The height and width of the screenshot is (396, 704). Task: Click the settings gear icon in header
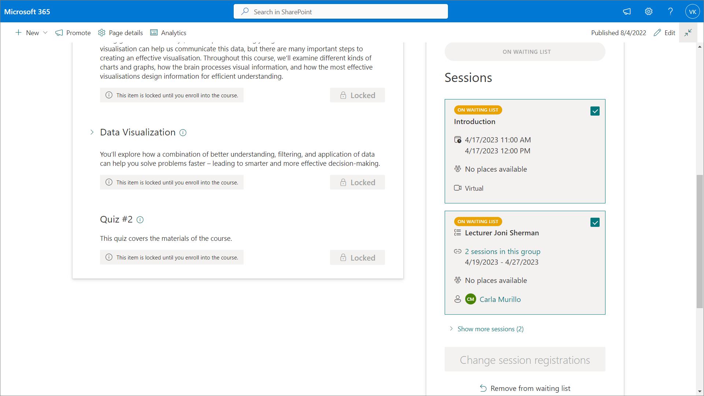click(x=649, y=11)
